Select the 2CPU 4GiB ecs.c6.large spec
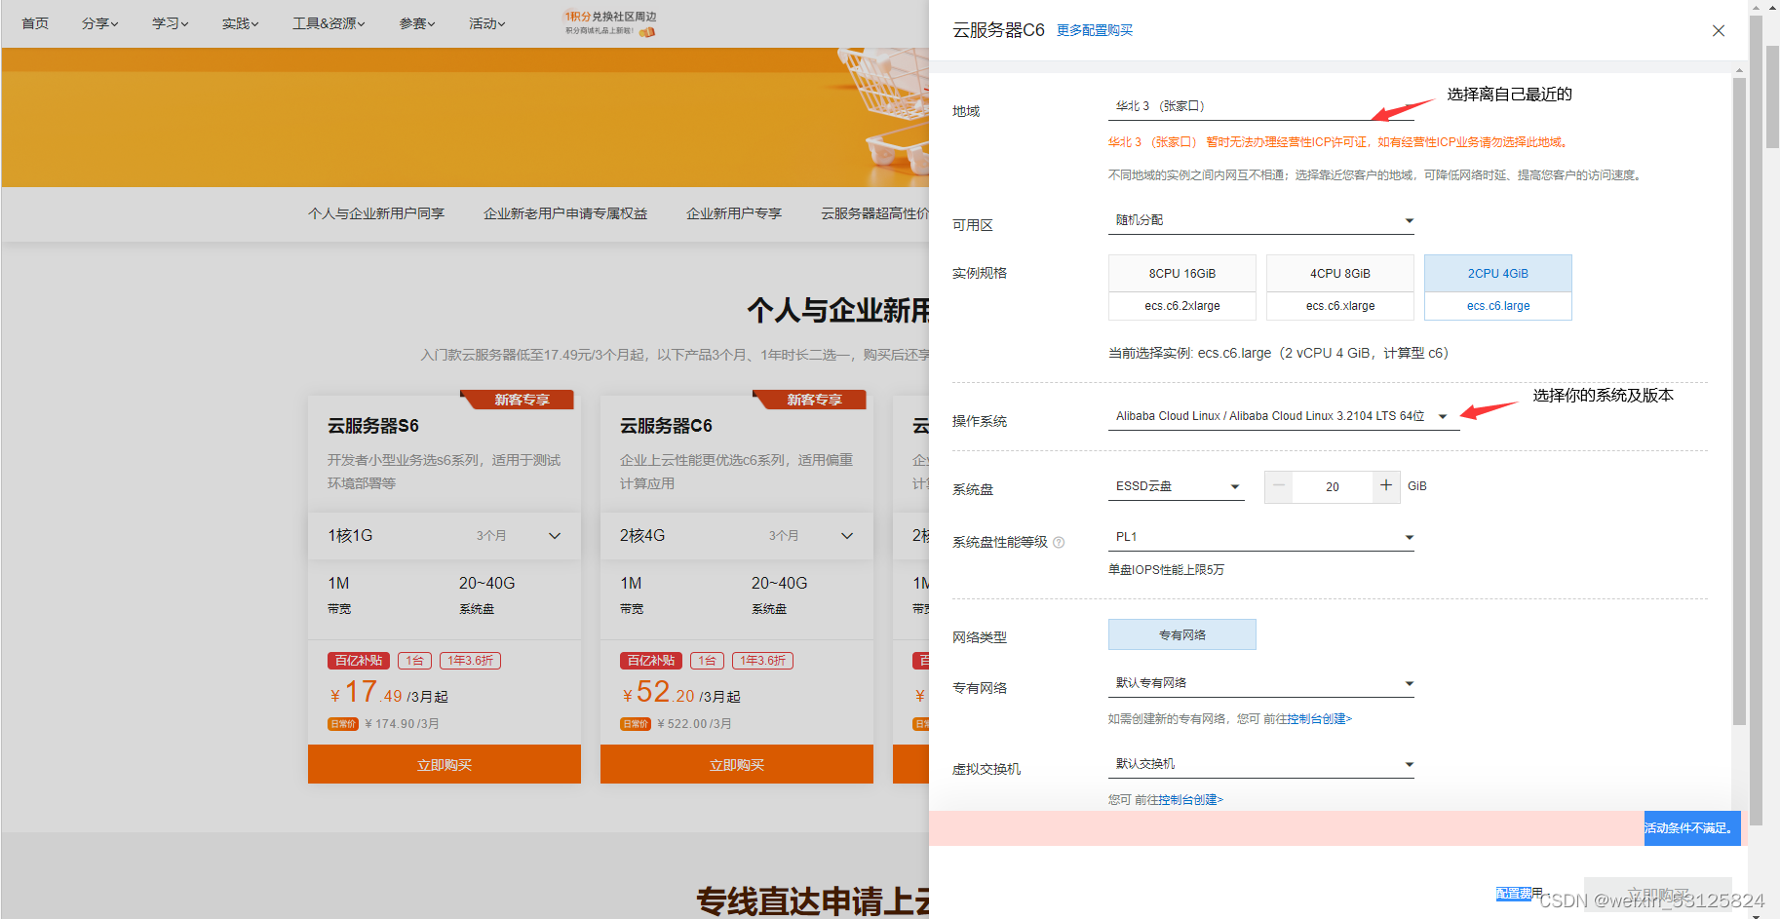The image size is (1780, 919). [x=1498, y=288]
